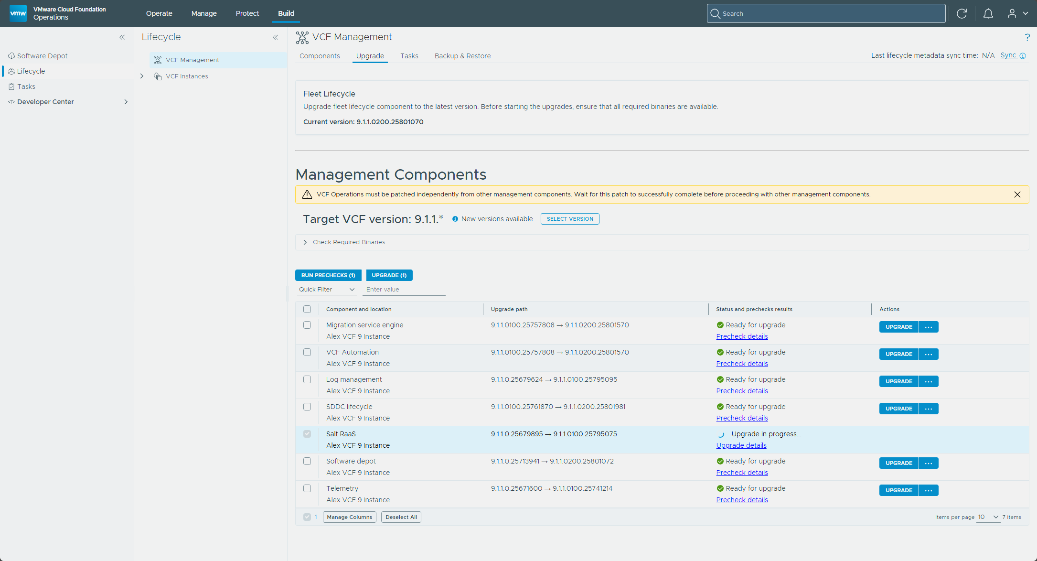Open more actions menu for Telemetry row
Viewport: 1037px width, 561px height.
[x=929, y=490]
